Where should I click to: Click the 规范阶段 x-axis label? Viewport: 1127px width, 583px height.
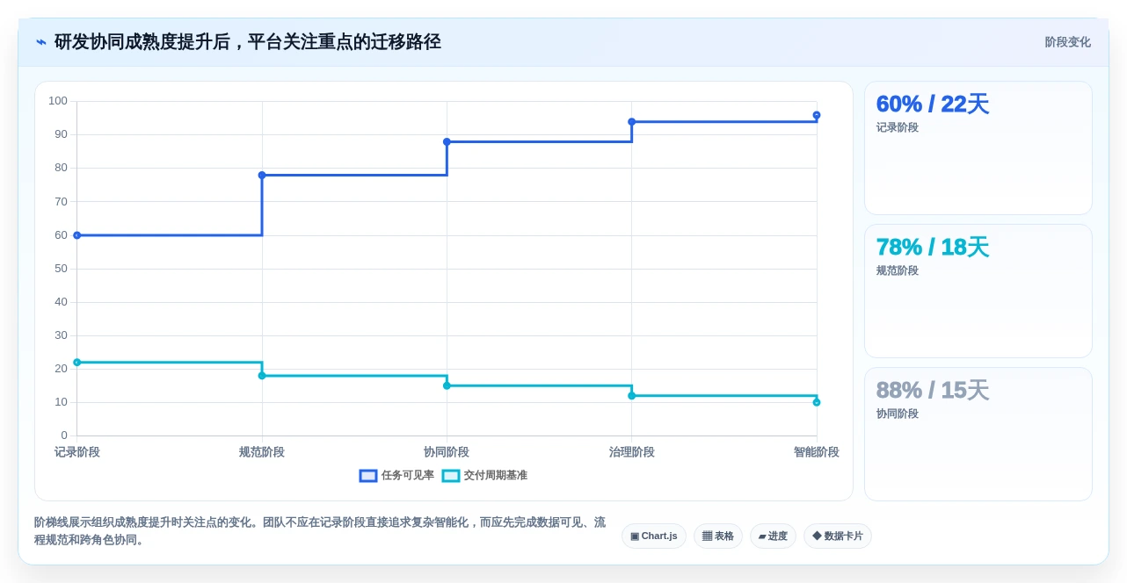point(262,452)
